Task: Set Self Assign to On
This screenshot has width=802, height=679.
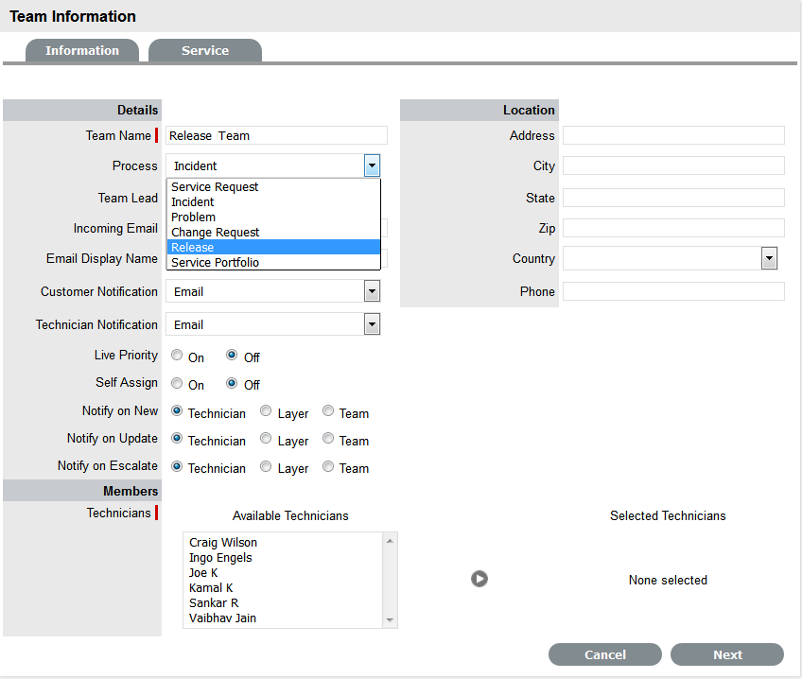Action: [x=178, y=384]
